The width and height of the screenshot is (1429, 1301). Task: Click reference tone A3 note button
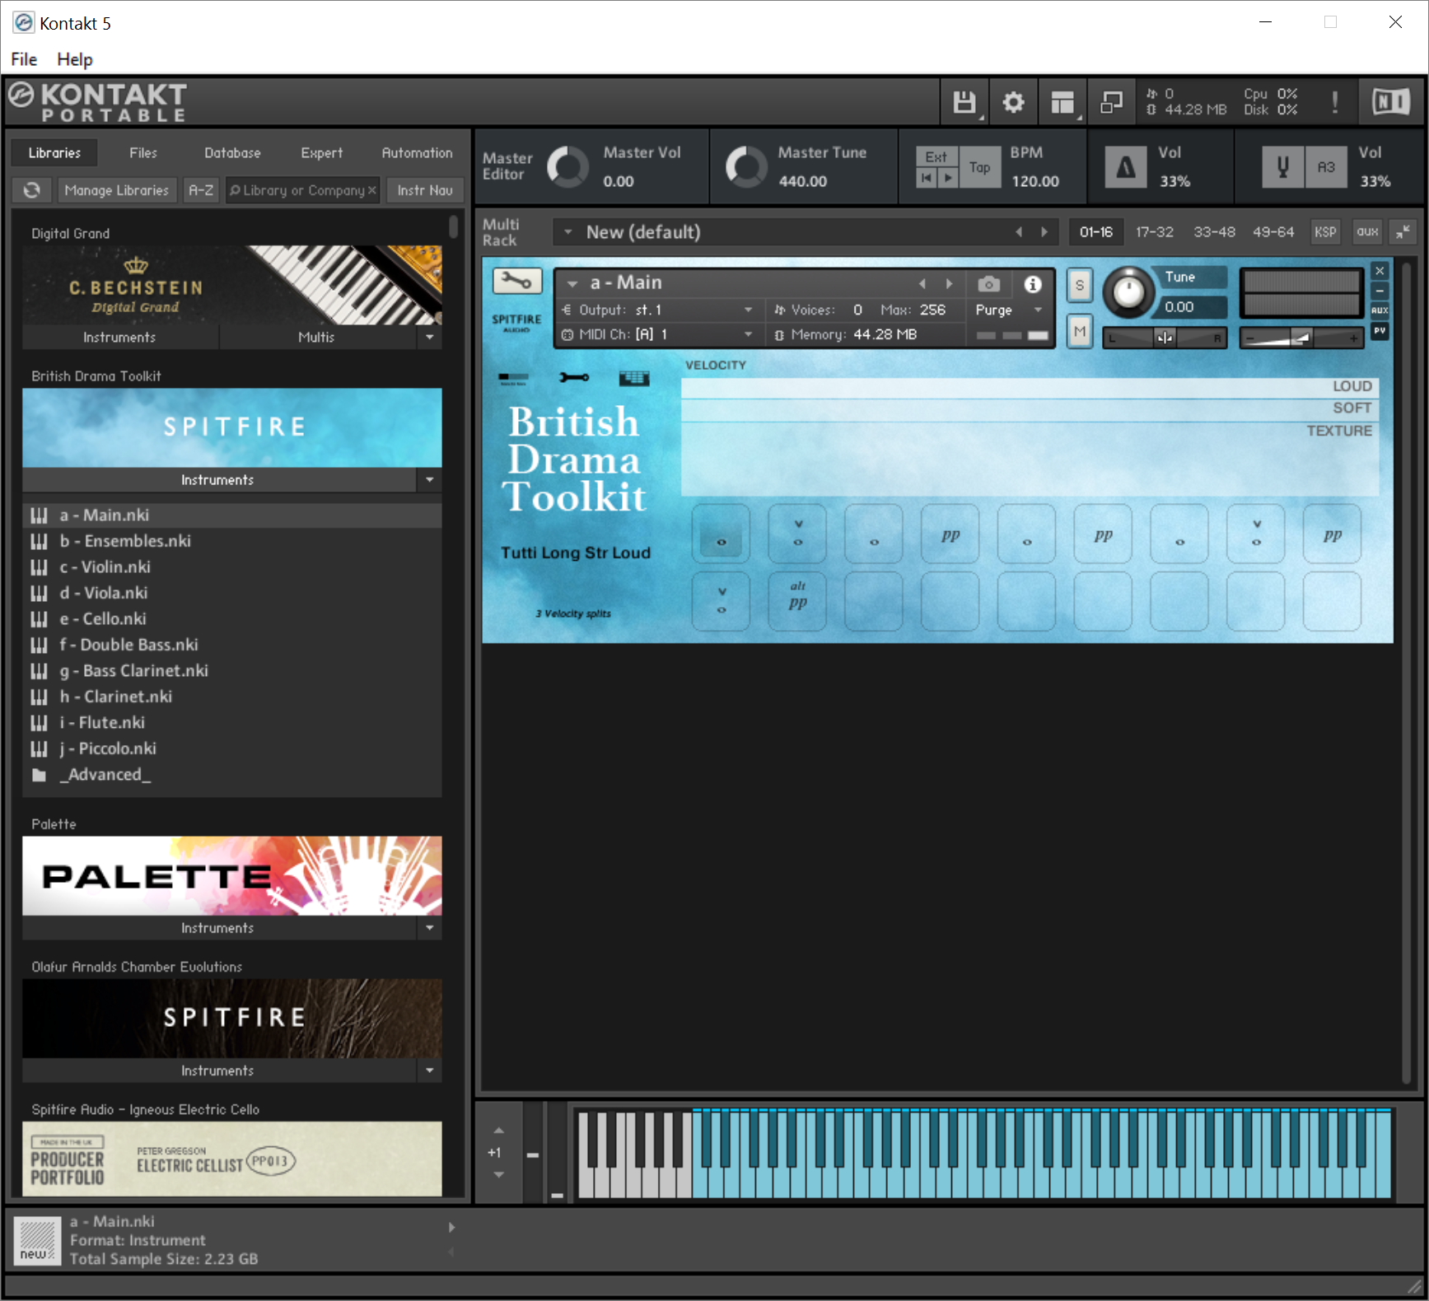coord(1326,167)
